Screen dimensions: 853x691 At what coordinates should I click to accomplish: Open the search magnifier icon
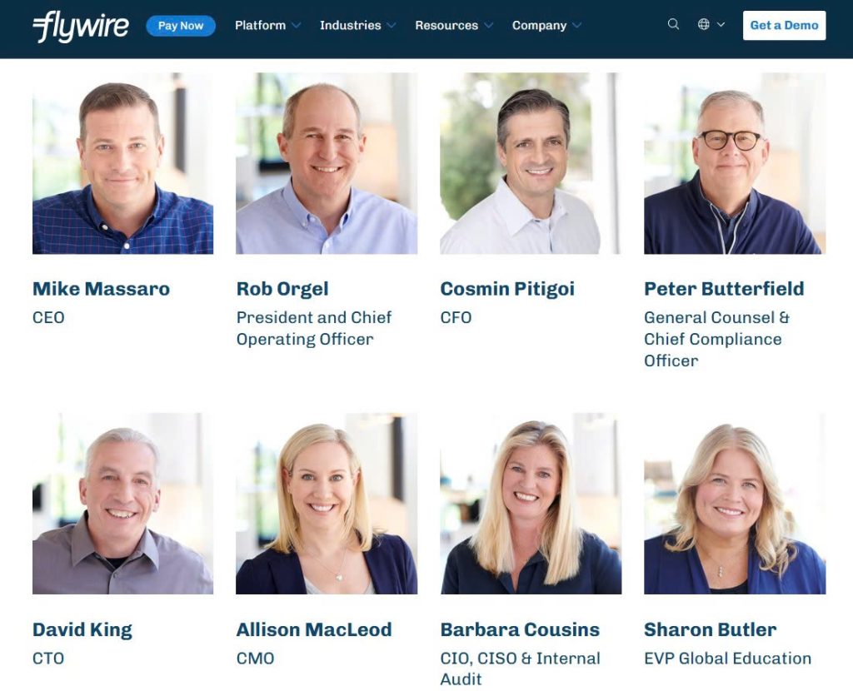[x=673, y=24]
